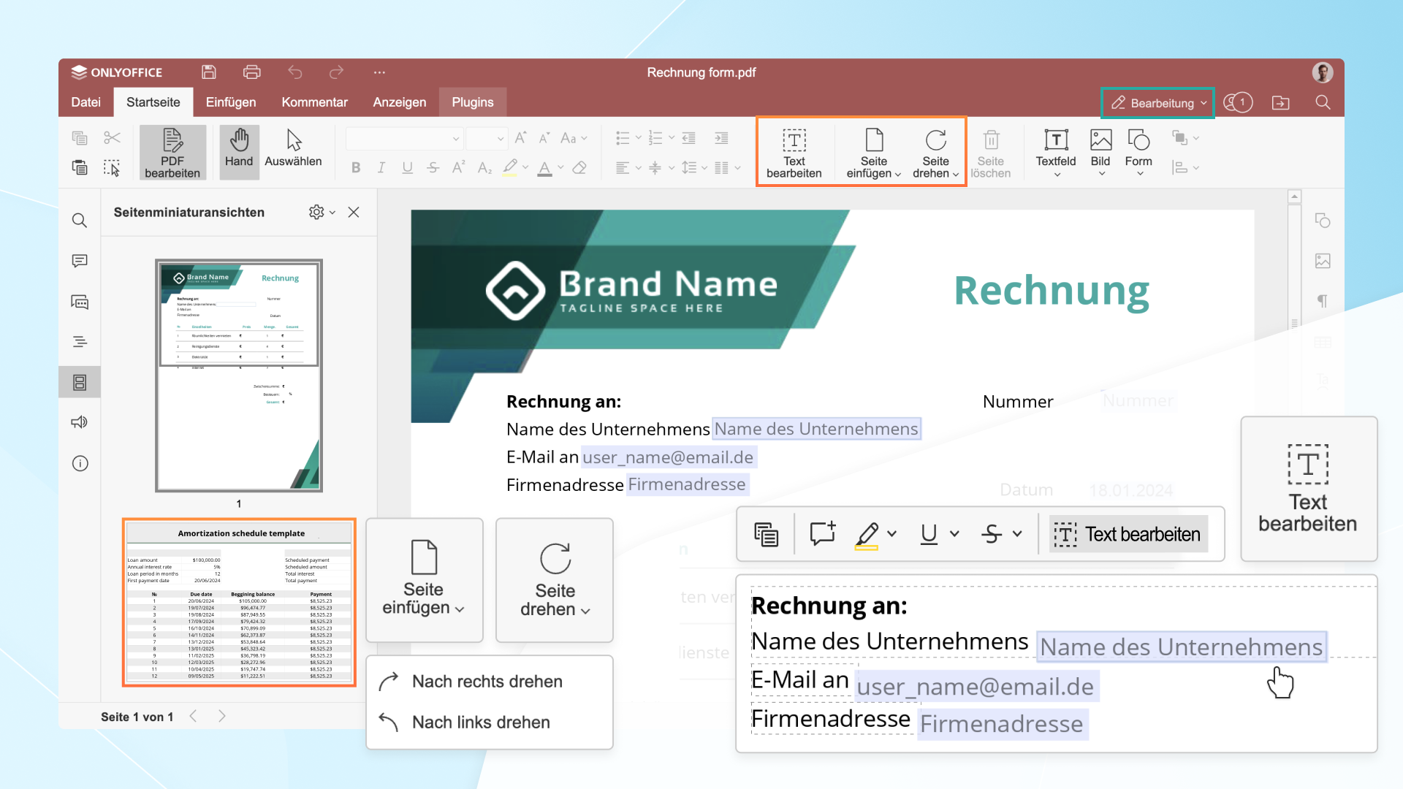Open the comments sidebar panel
Screen dimensions: 1403x789
pyautogui.click(x=80, y=261)
